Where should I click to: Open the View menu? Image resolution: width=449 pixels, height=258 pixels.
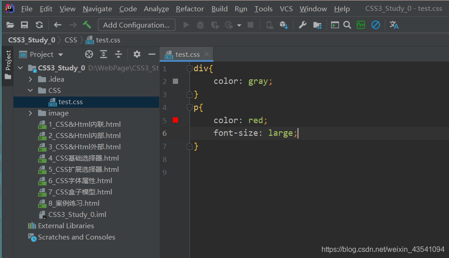(67, 9)
